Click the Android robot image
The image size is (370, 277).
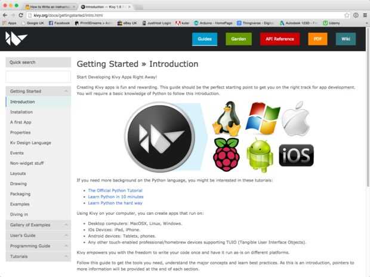tap(260, 155)
